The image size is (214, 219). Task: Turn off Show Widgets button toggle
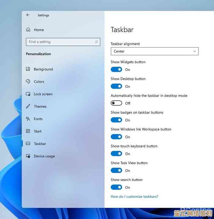(x=116, y=69)
